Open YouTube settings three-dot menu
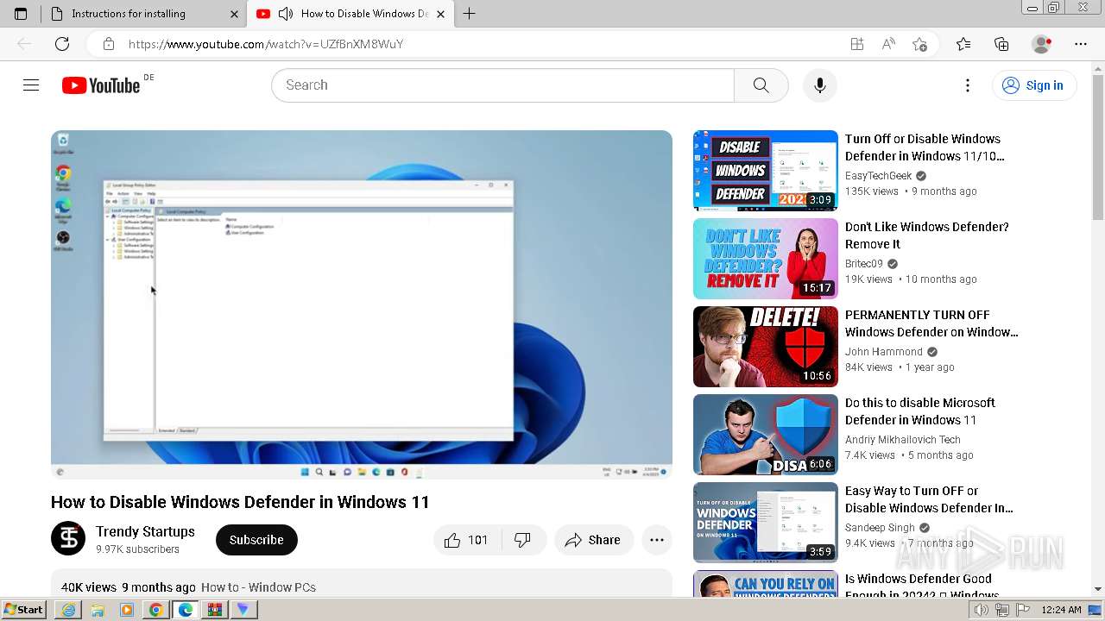1105x621 pixels. pos(968,85)
